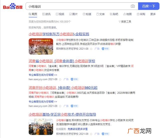The image size is (160, 138).
Task: Click the 投资有风险,选择需谨慎 notice
Action: coord(43,28)
